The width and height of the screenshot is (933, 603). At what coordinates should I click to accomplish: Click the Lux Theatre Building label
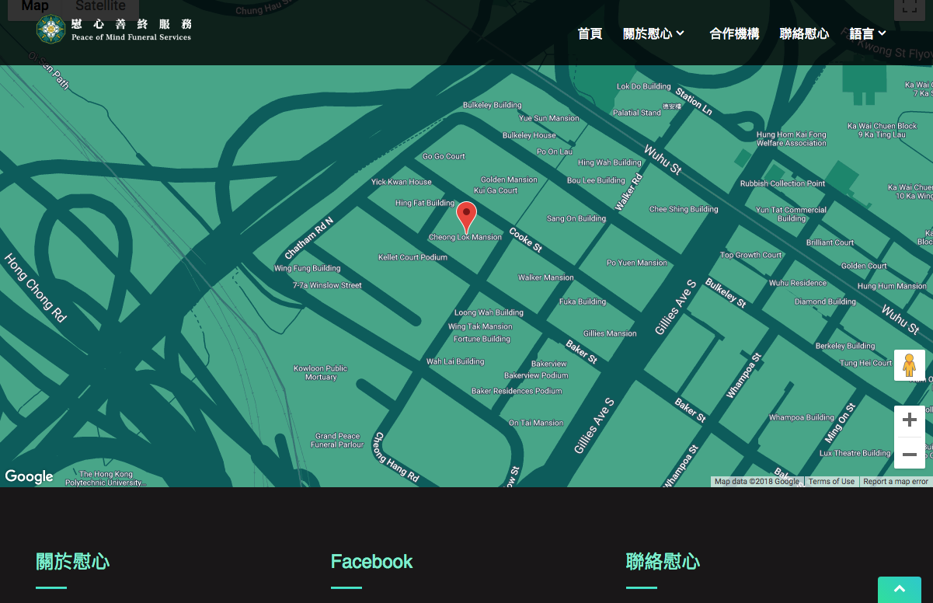[x=855, y=453]
